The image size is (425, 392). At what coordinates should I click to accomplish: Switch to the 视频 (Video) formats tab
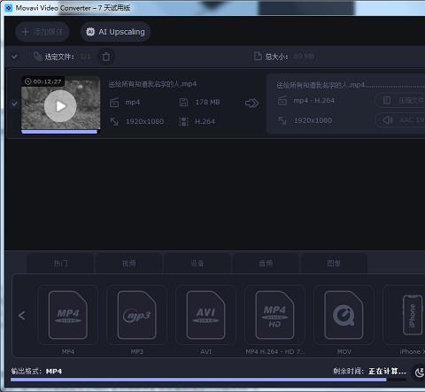click(x=129, y=263)
